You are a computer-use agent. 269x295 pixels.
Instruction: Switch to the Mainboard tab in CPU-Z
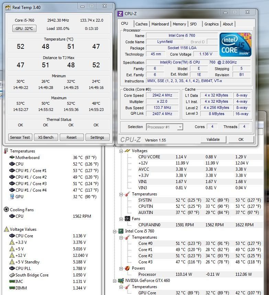coord(160,24)
